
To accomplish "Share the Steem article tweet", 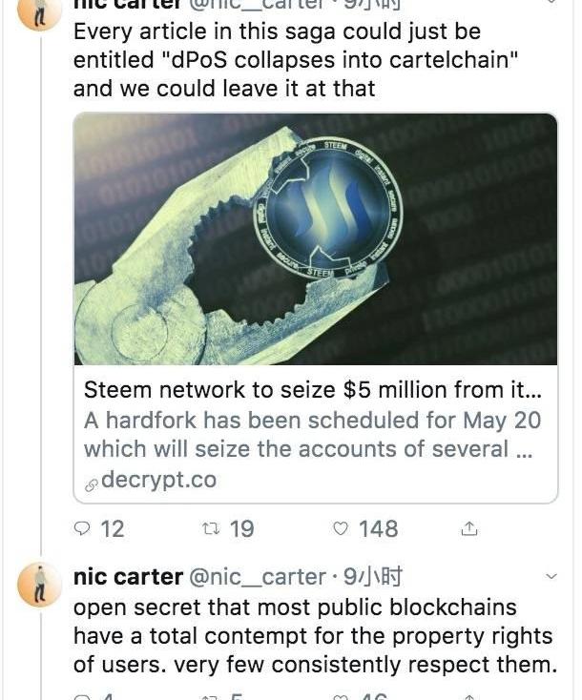I will (x=468, y=529).
